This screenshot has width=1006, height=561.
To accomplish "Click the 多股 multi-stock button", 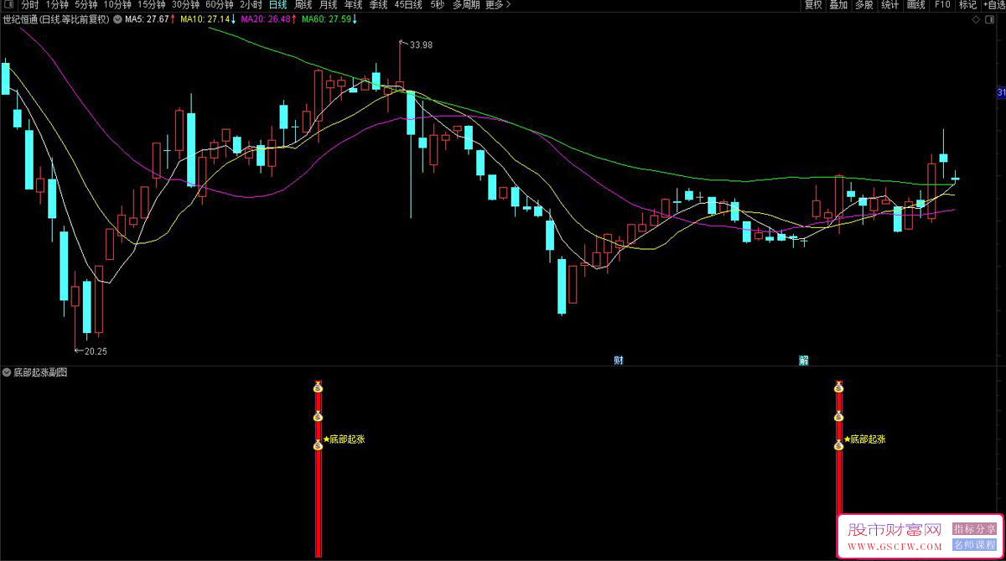I will [x=864, y=5].
